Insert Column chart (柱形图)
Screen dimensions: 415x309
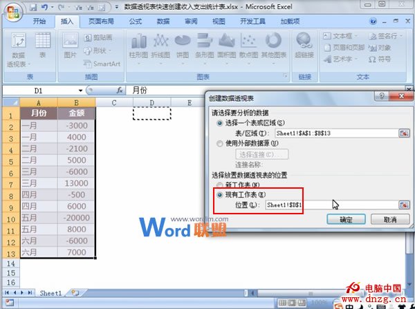pyautogui.click(x=138, y=49)
